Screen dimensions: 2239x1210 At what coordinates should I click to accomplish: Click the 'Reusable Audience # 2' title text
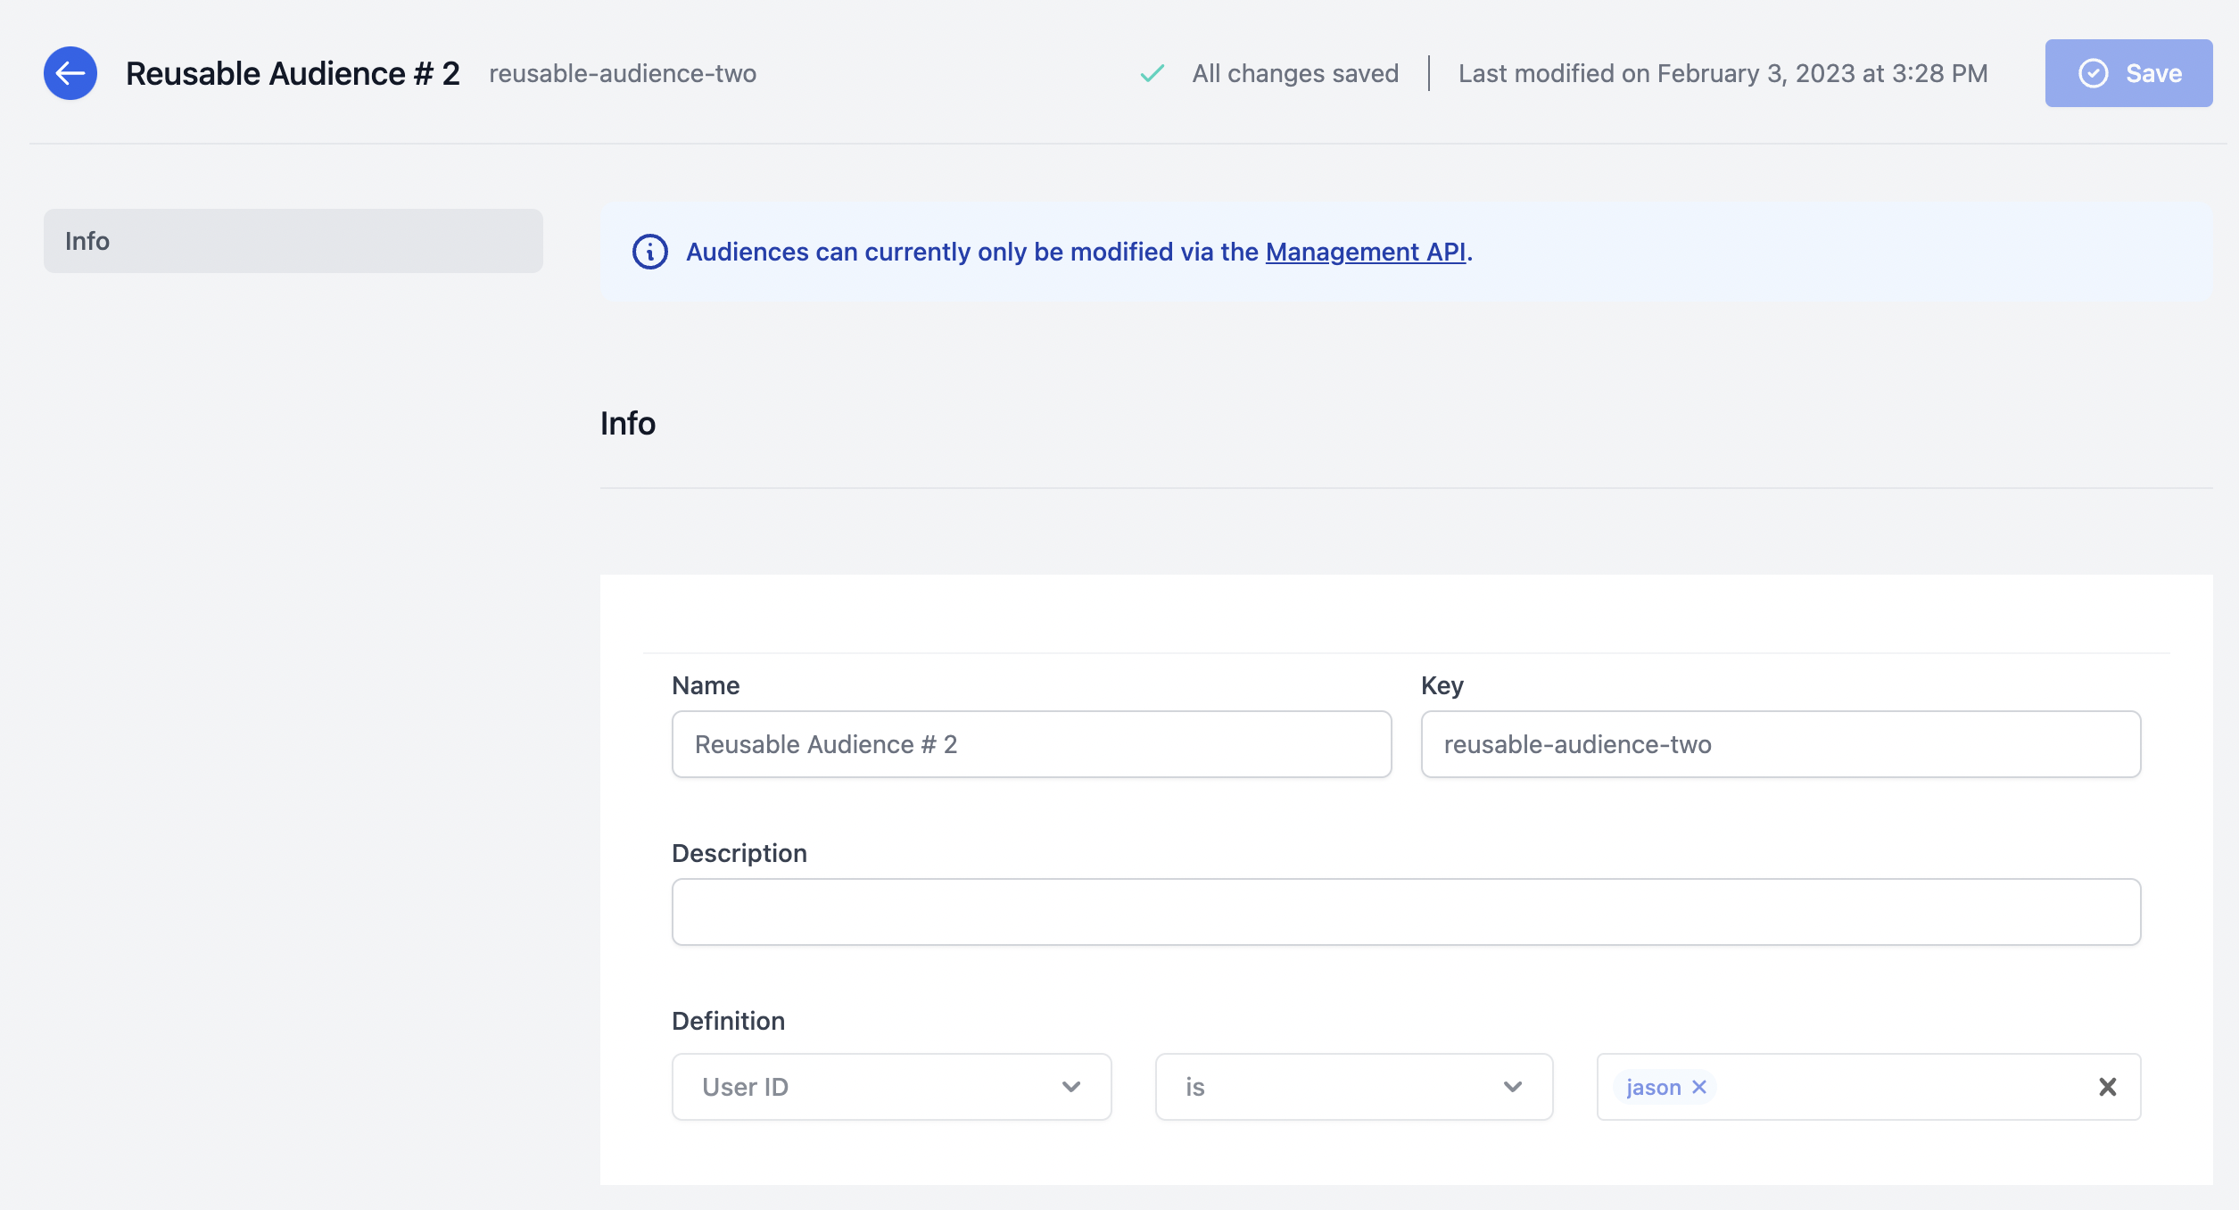point(293,70)
